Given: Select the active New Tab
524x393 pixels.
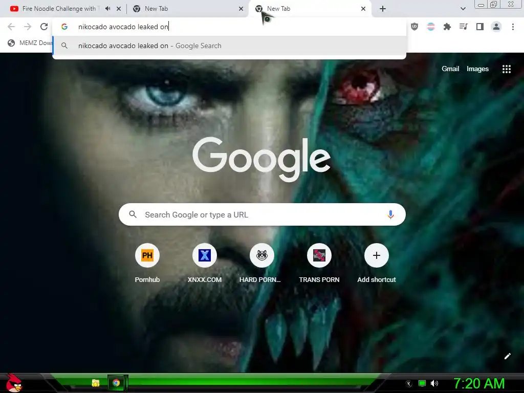Looking at the screenshot, I should click(310, 9).
